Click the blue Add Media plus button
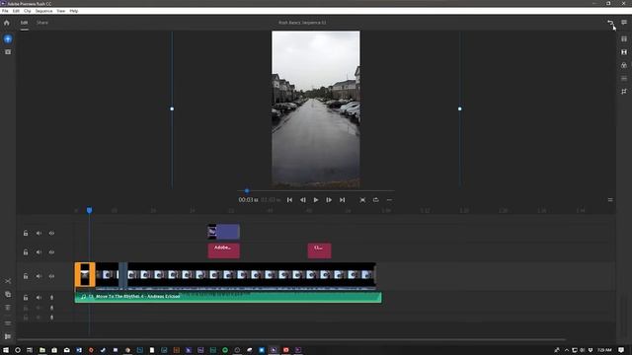Viewport: 632px width, 355px height. coord(8,39)
